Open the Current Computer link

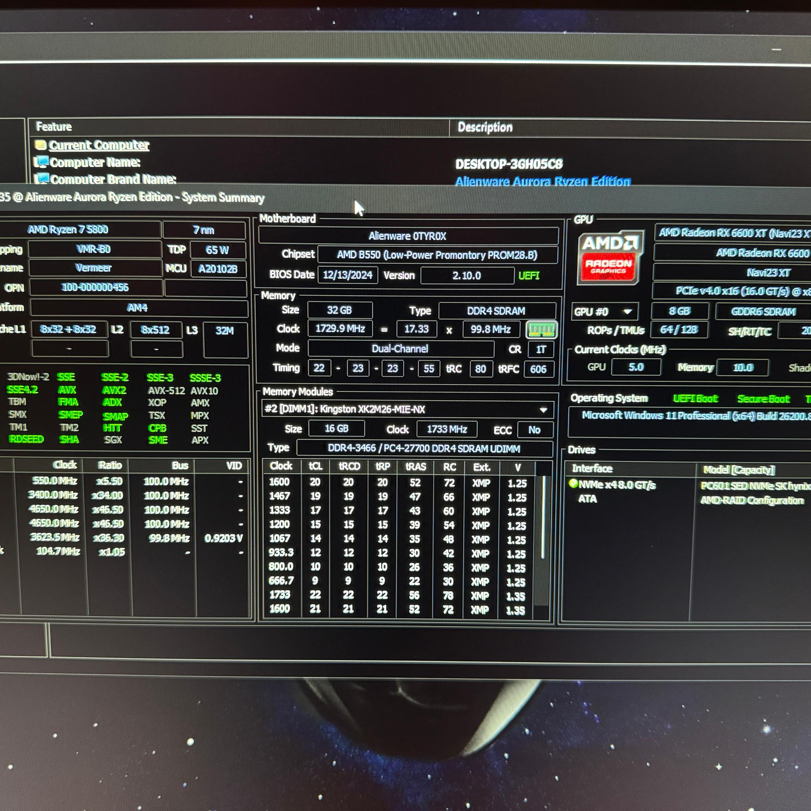click(99, 145)
